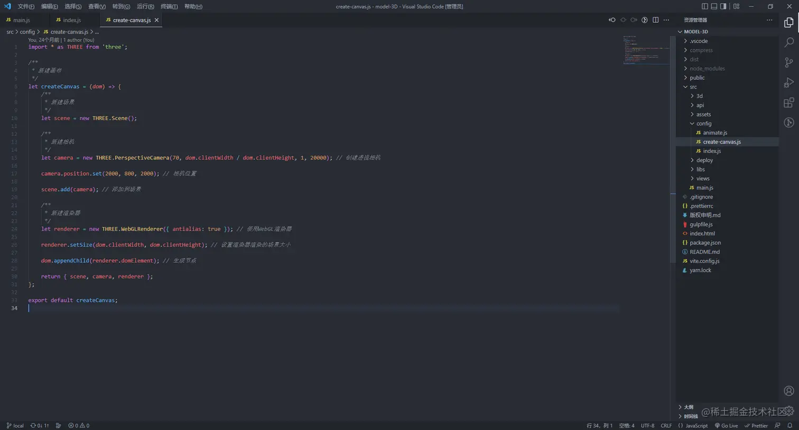This screenshot has width=799, height=430.
Task: Expand the views folder
Action: 727,178
